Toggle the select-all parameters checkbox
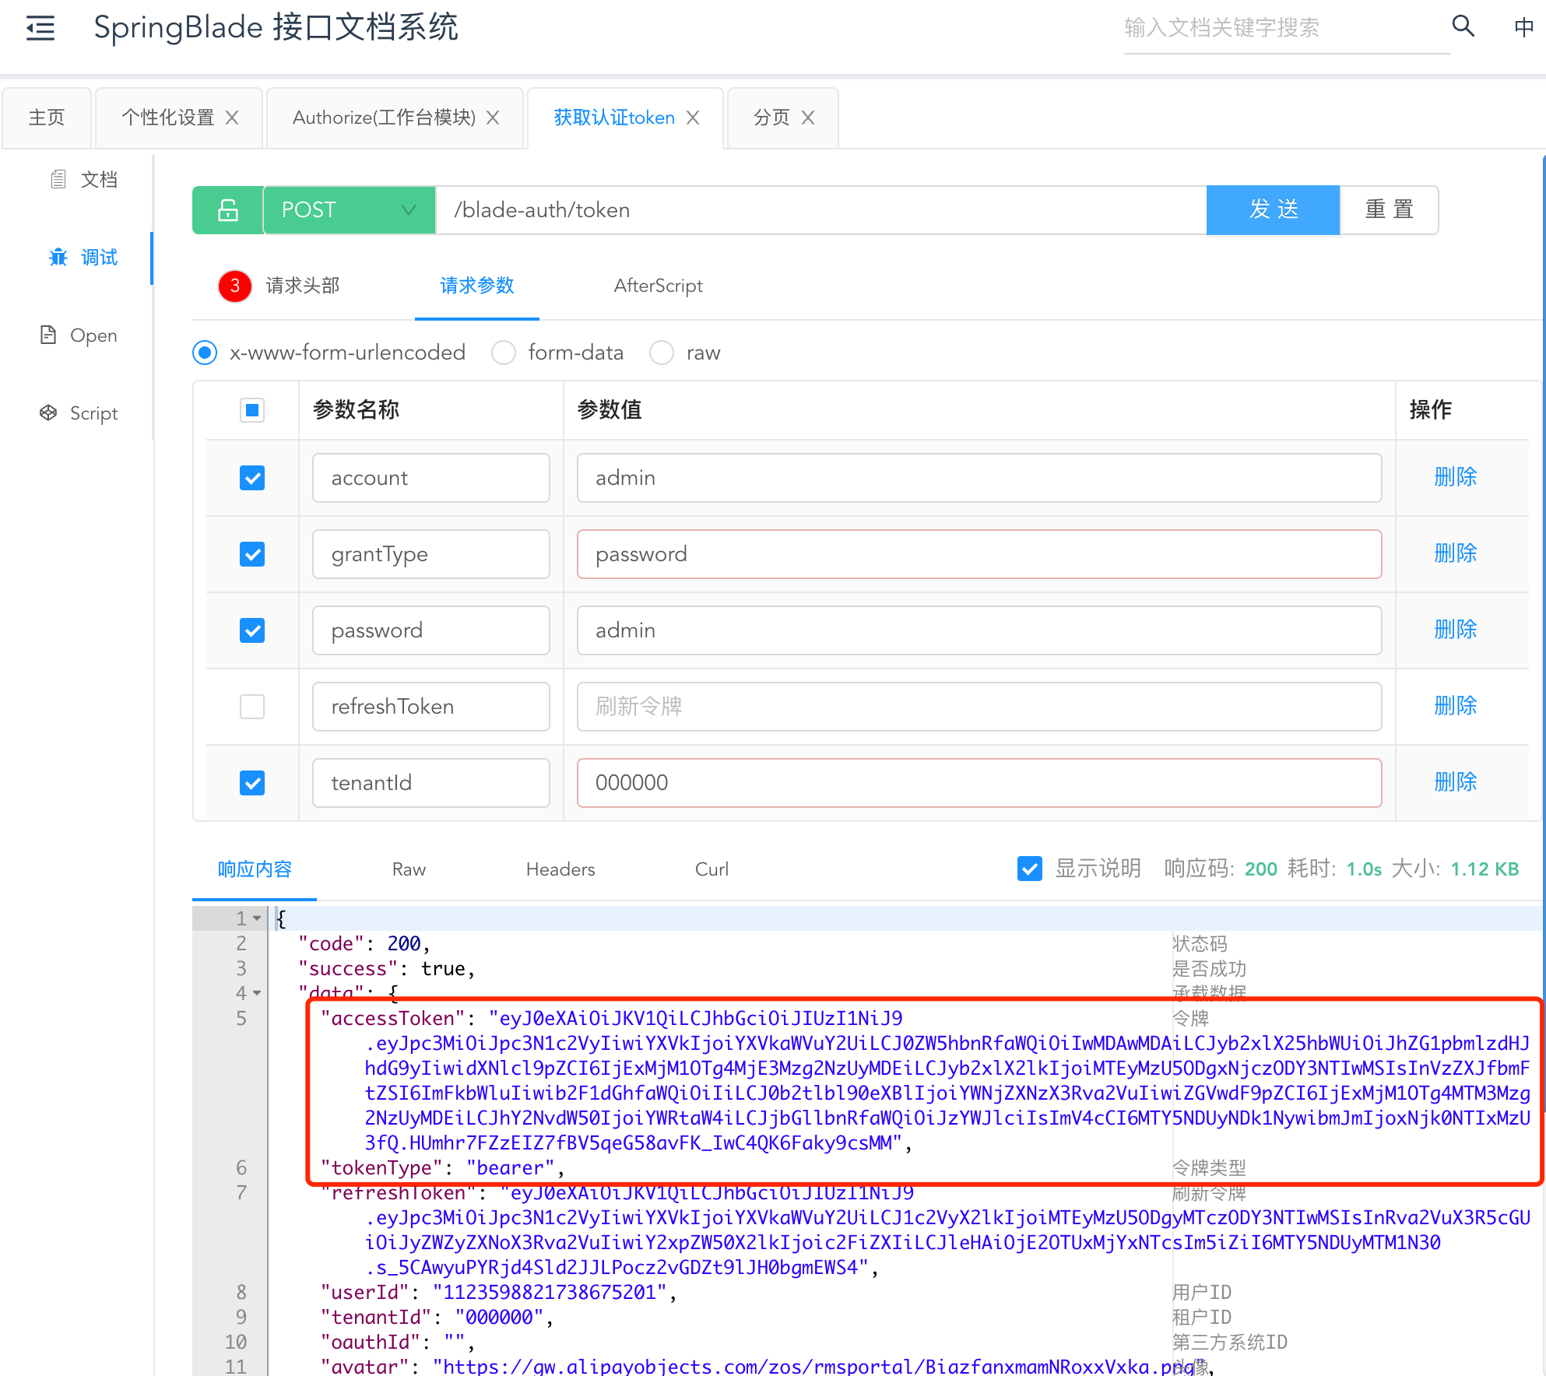This screenshot has width=1546, height=1376. point(252,410)
